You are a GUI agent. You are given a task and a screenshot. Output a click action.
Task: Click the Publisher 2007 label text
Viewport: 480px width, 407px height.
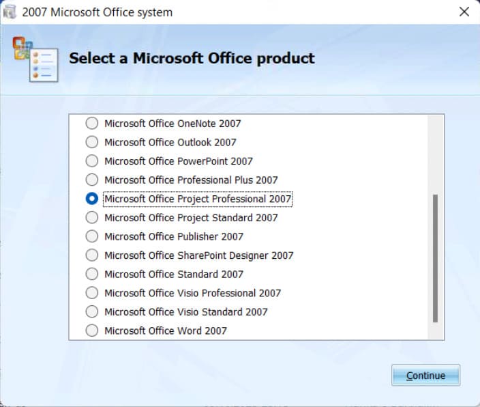(173, 236)
